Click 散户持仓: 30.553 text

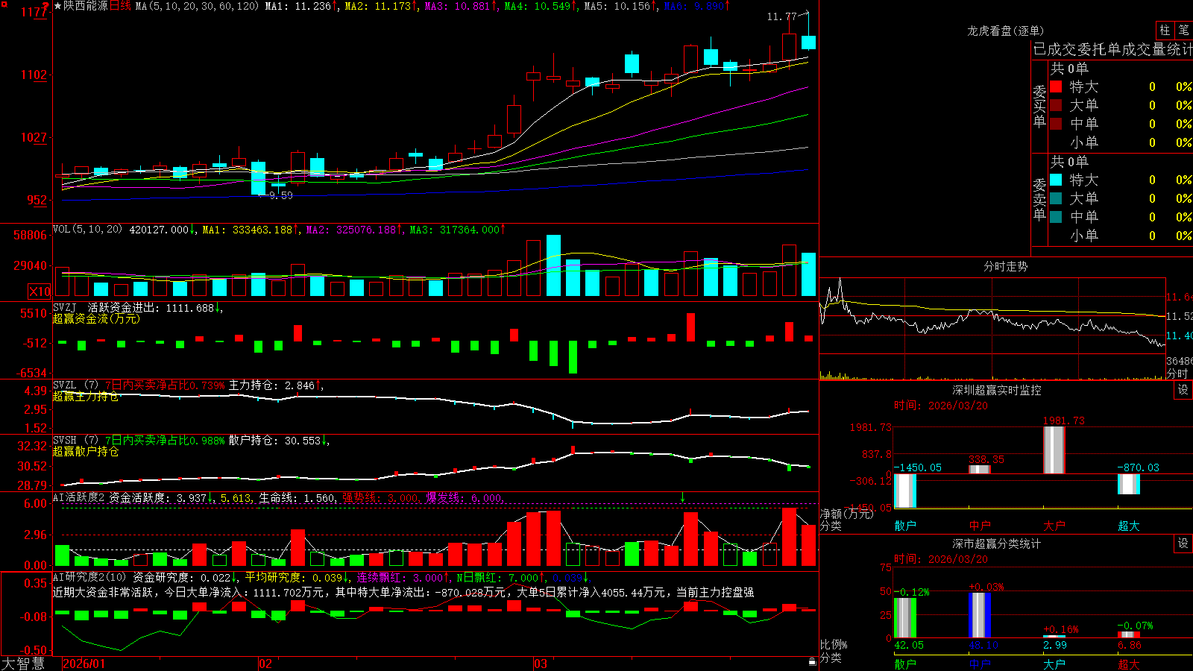click(275, 441)
